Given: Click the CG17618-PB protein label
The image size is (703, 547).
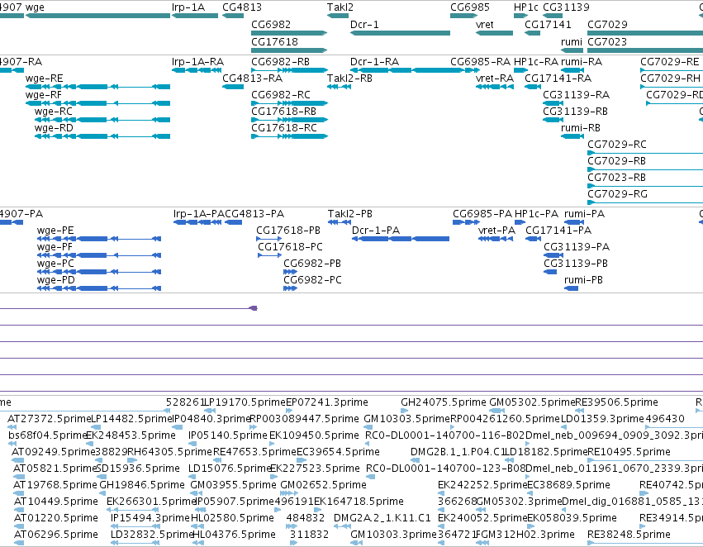Looking at the screenshot, I should pos(288,231).
